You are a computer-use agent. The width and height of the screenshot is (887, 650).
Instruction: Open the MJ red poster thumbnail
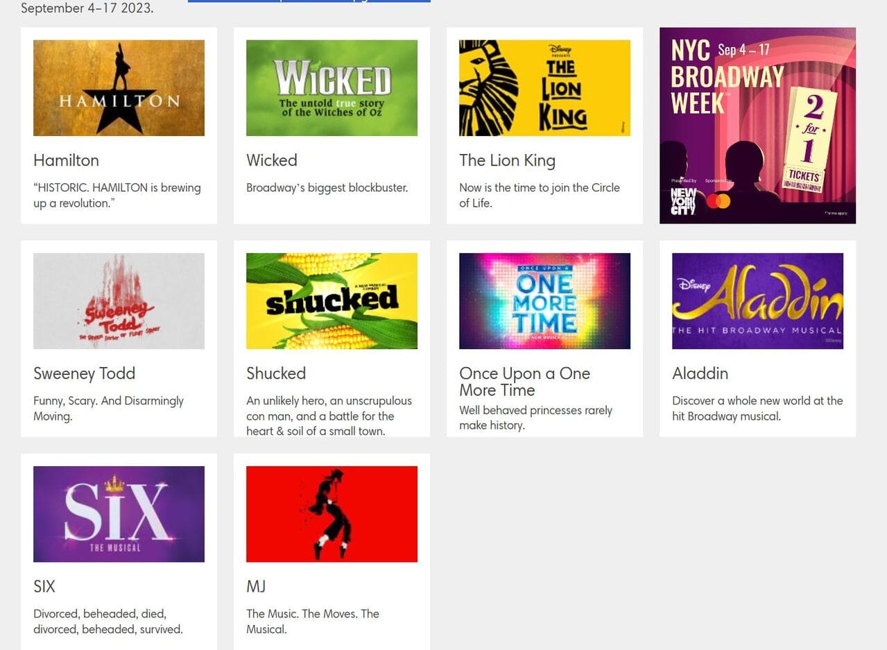(x=331, y=514)
